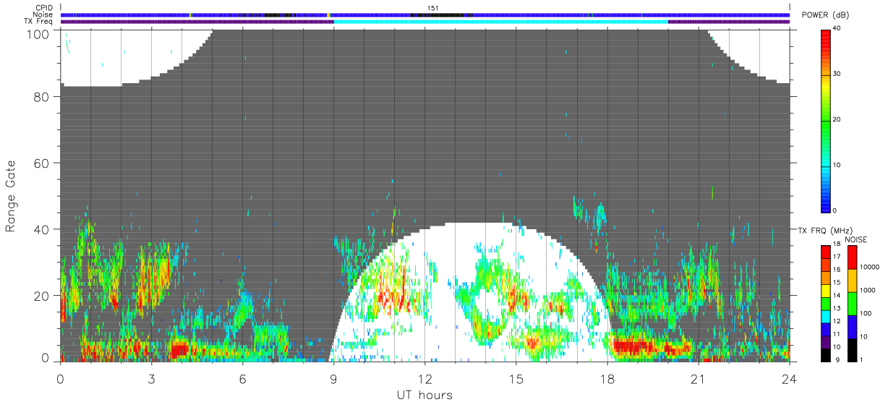Click the TX Freq row label at top left
888x410 pixels.
point(39,21)
